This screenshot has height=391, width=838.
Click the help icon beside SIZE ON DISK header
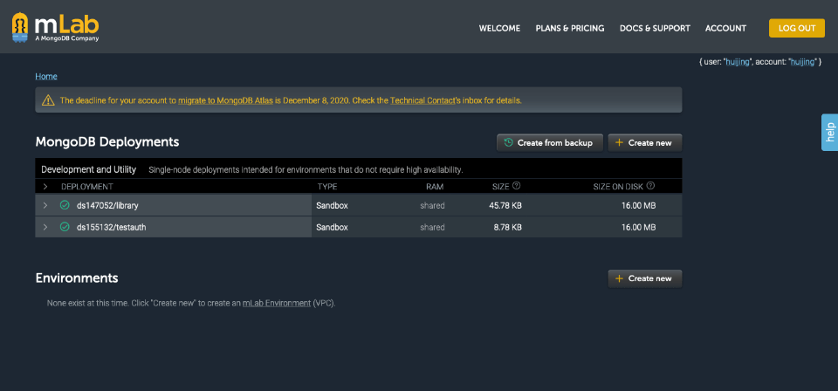pos(650,186)
